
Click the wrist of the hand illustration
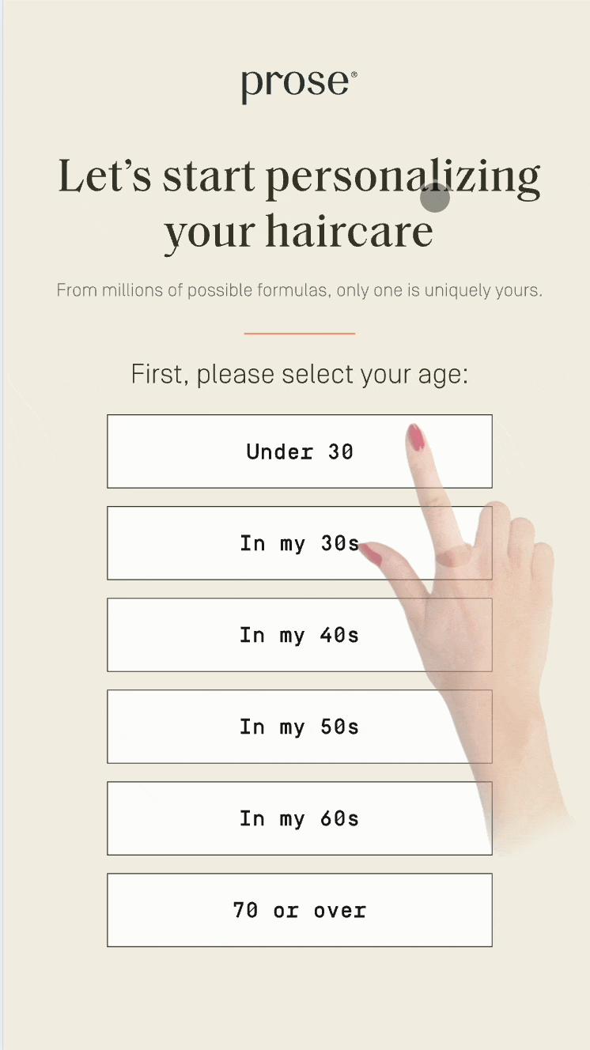click(x=522, y=791)
